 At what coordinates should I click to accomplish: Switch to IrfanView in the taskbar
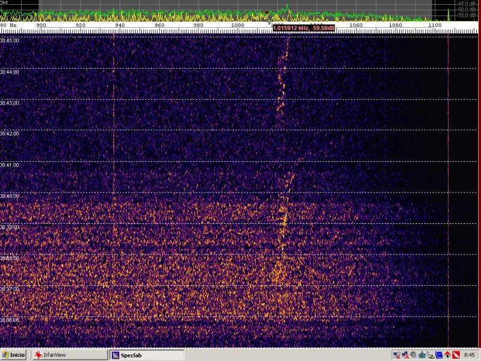tap(54, 355)
